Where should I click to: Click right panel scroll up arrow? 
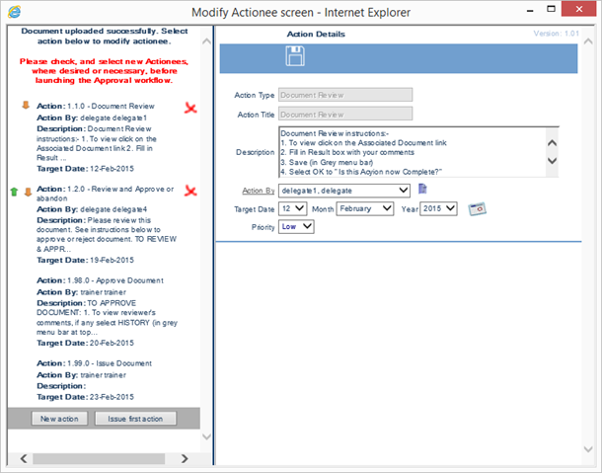(588, 41)
